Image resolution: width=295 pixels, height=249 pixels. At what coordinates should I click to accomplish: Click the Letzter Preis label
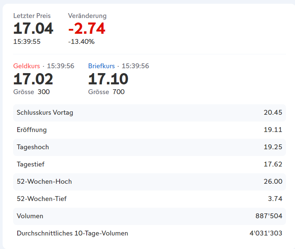[32, 16]
